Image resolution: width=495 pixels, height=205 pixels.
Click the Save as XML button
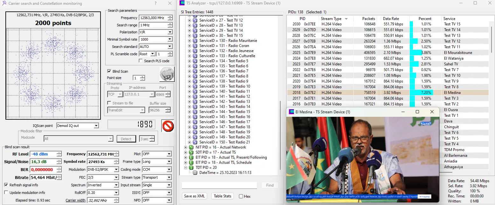click(x=194, y=196)
